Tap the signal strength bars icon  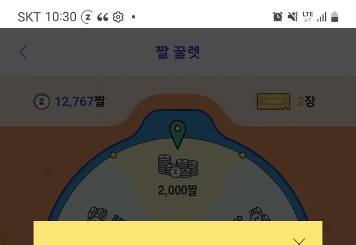coord(322,17)
